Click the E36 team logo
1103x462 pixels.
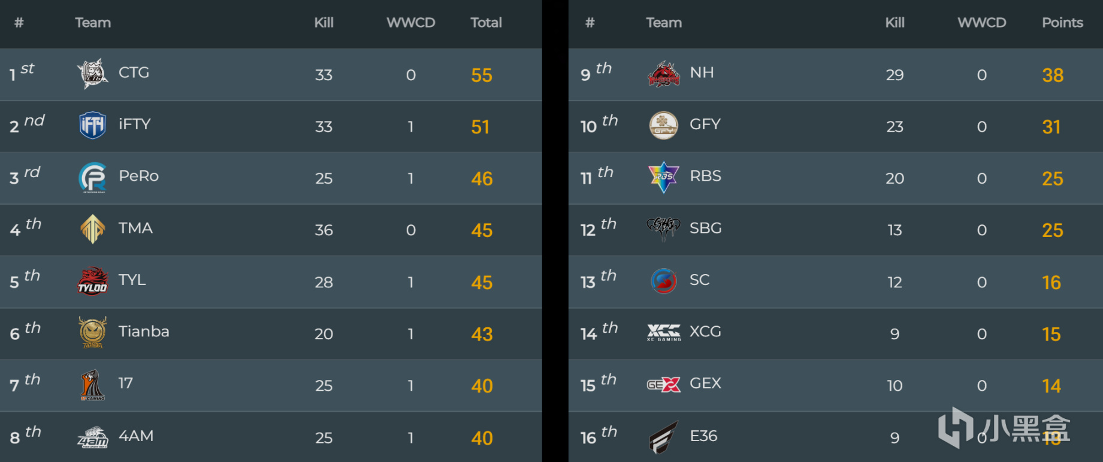click(664, 437)
